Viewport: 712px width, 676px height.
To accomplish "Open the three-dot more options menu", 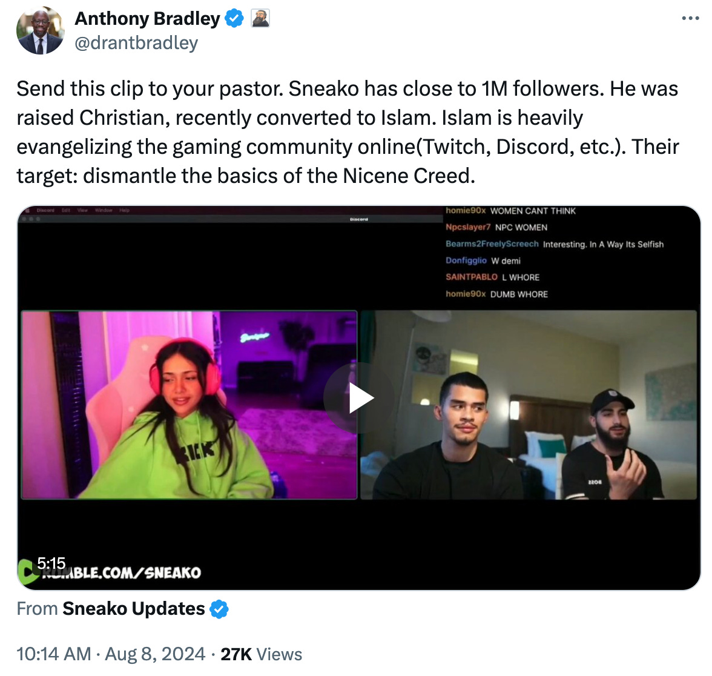I will click(x=690, y=19).
